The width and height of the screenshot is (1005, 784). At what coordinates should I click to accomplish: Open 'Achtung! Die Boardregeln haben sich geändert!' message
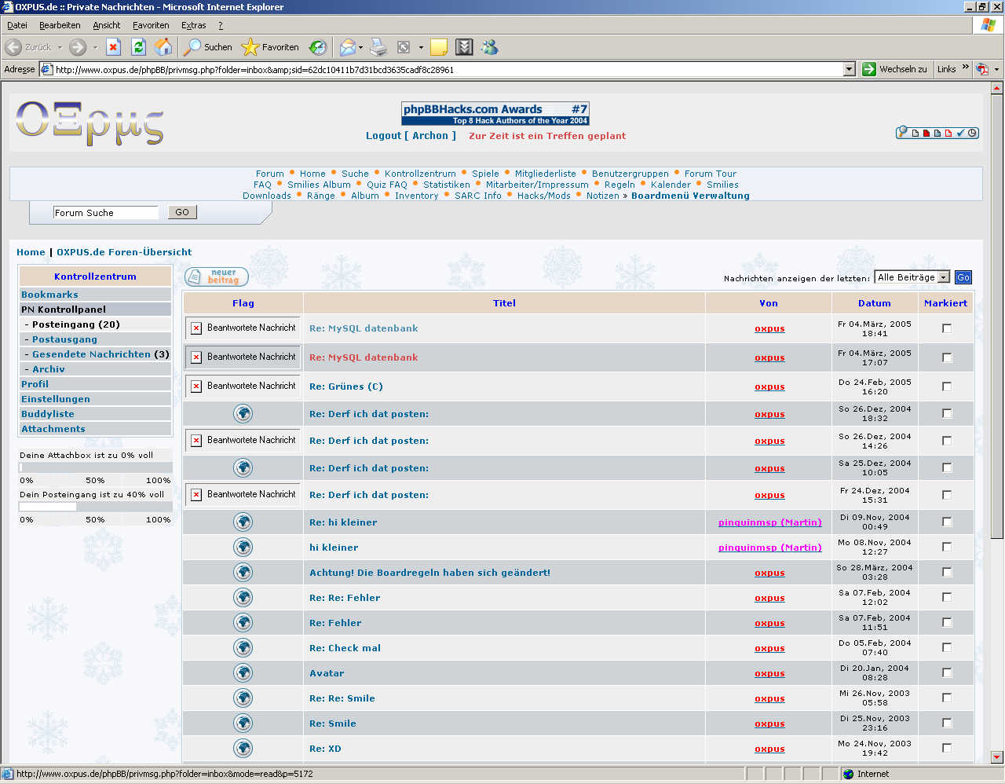coord(429,573)
